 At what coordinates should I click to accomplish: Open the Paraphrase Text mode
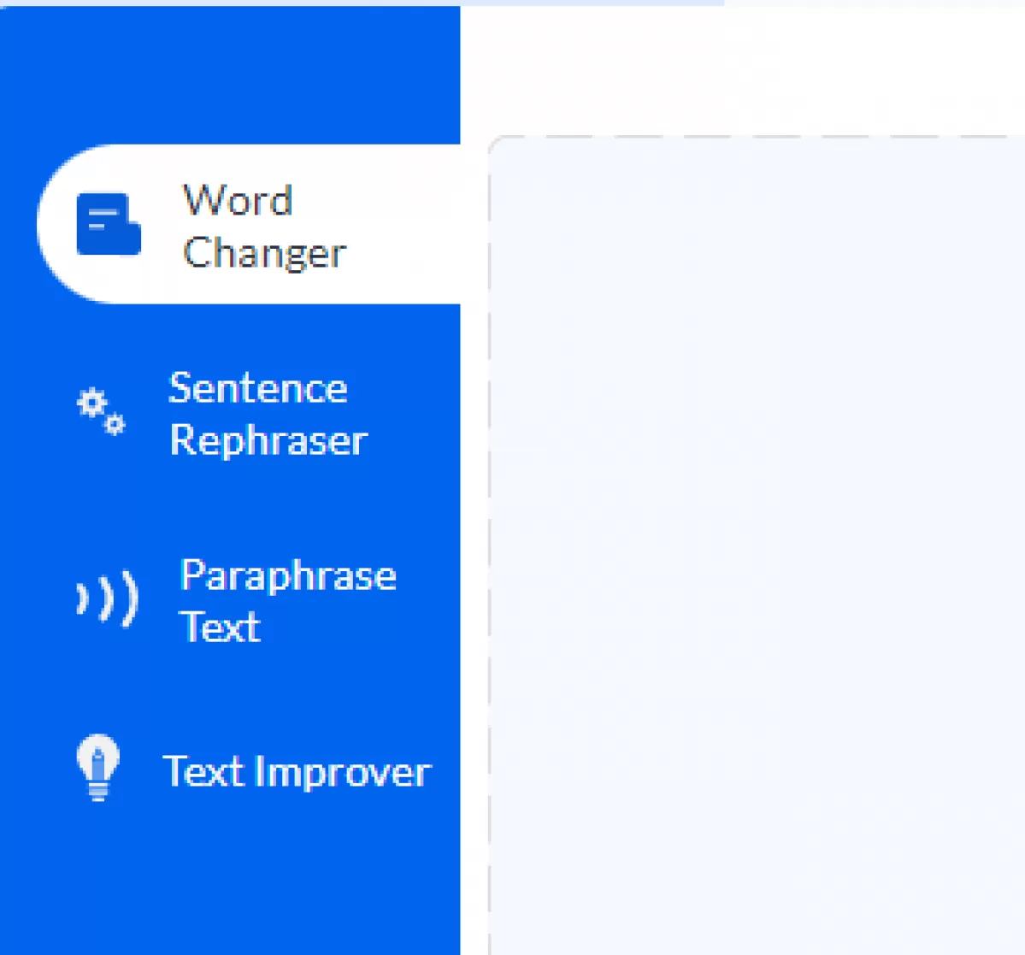click(287, 600)
